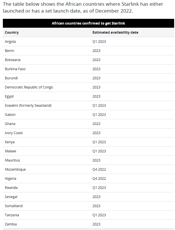Select the Zambia row country name
Viewport: 175px width, 230px height.
point(11,224)
